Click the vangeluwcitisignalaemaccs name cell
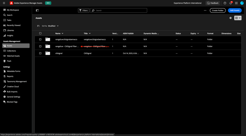Screen dimensions: 246x136 coord(66,39)
